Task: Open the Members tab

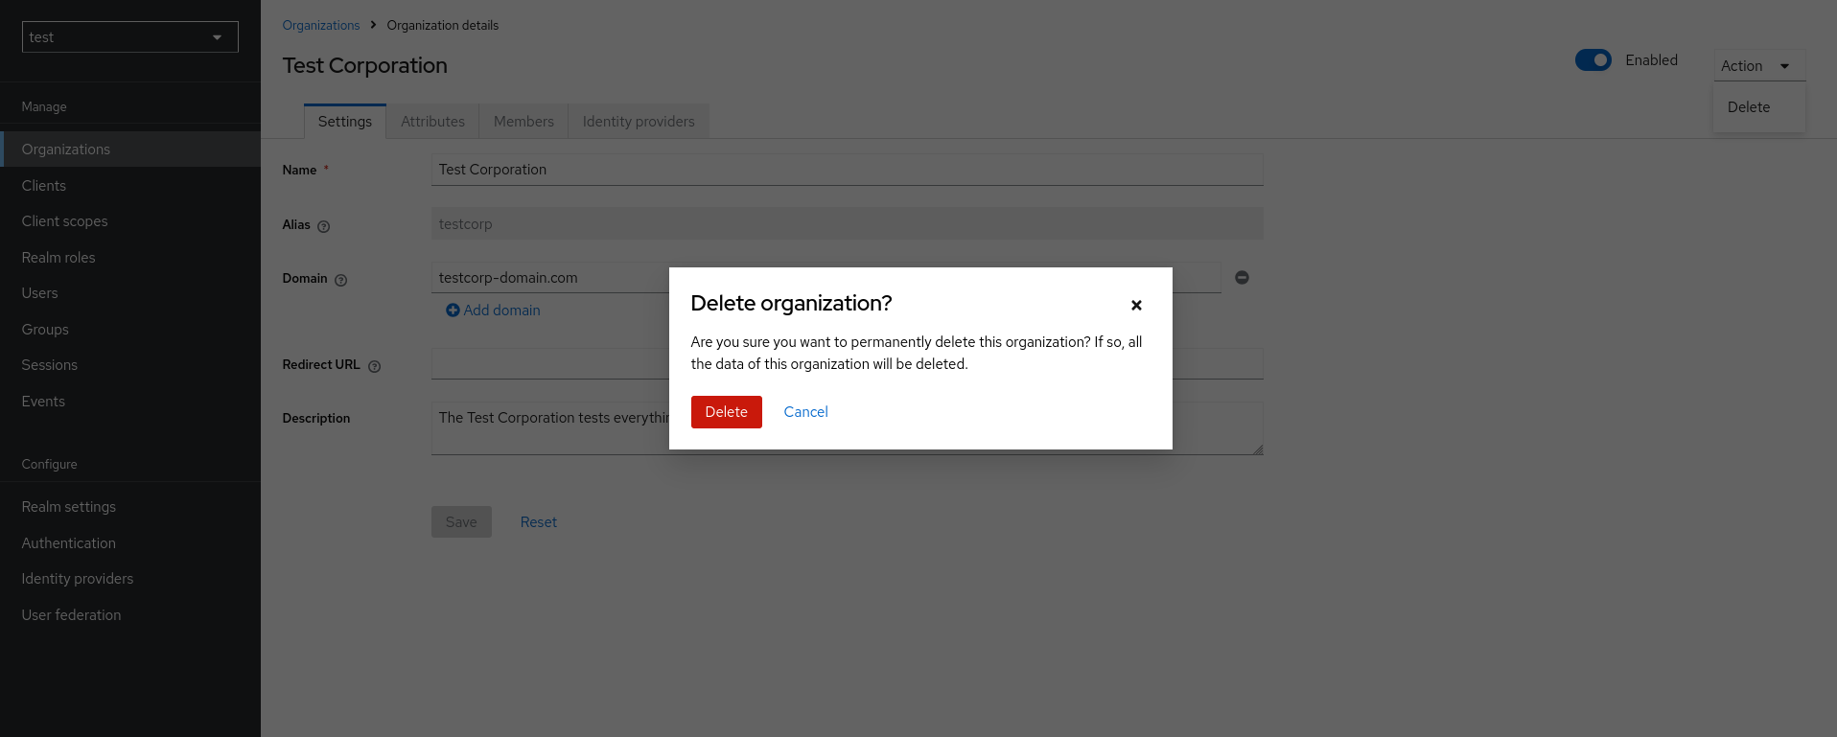Action: point(523,122)
